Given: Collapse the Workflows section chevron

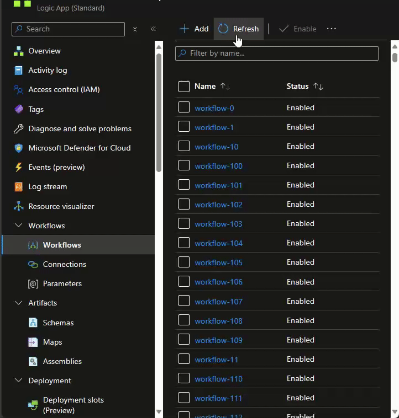Looking at the screenshot, I should pos(18,226).
